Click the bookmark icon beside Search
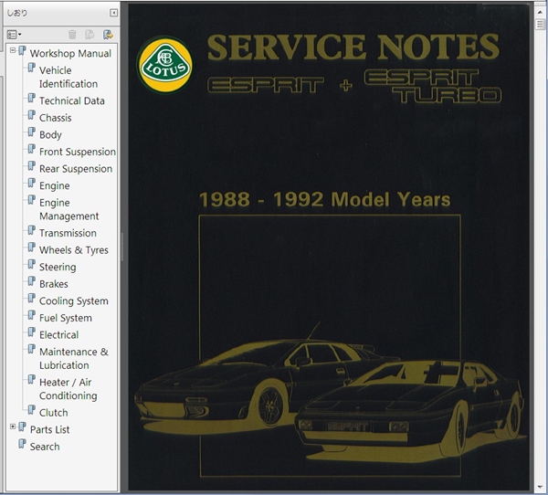Viewport: 548px width, 495px height. (x=22, y=444)
